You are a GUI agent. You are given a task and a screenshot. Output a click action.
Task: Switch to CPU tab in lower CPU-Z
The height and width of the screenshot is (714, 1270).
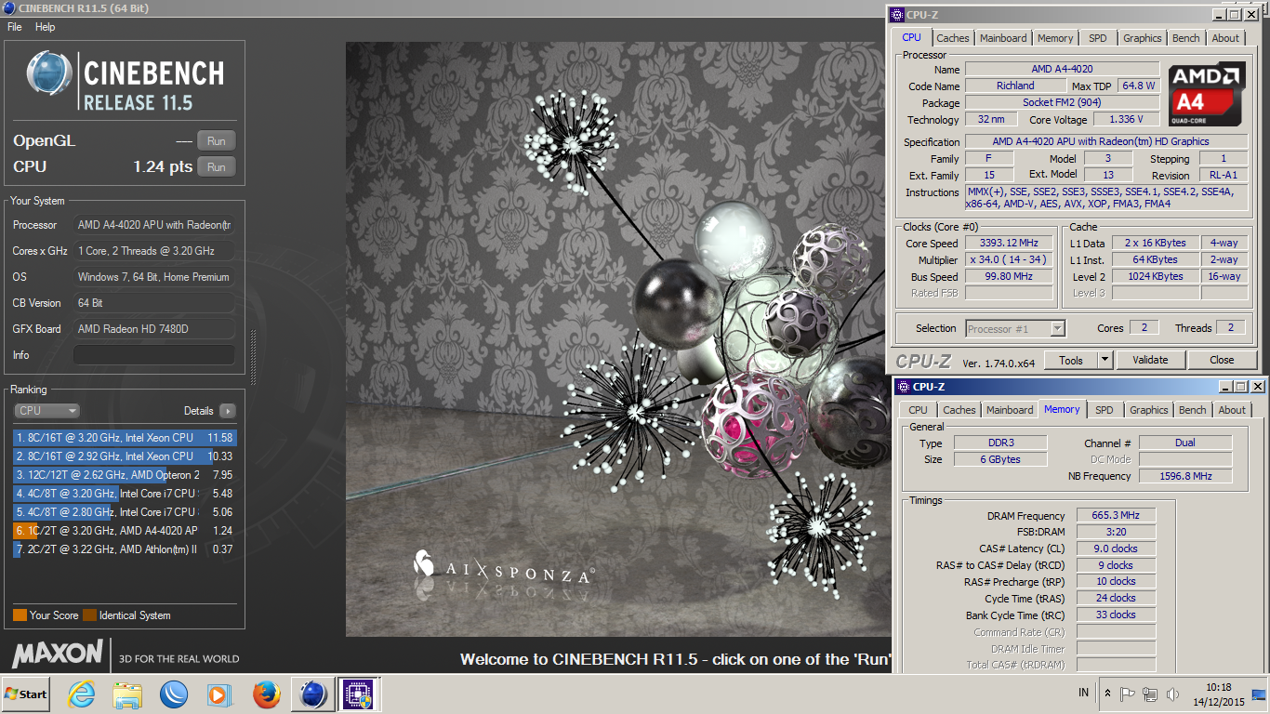[x=918, y=410]
